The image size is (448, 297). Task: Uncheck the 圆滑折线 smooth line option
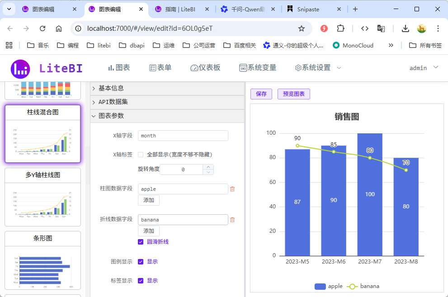pos(141,241)
